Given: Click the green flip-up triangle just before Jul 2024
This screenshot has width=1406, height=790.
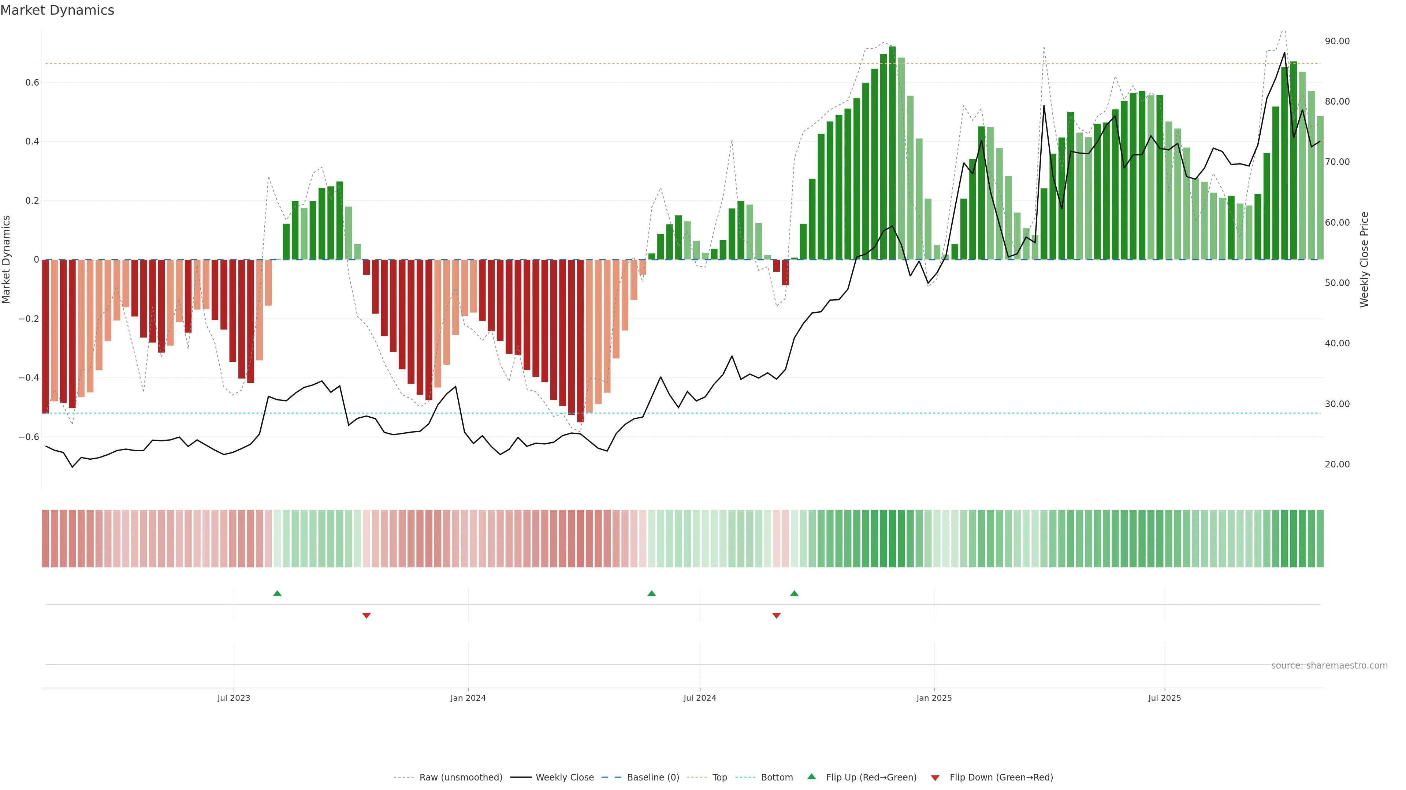Looking at the screenshot, I should tap(651, 593).
